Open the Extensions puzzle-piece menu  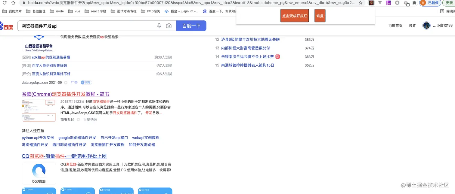coord(414,3)
